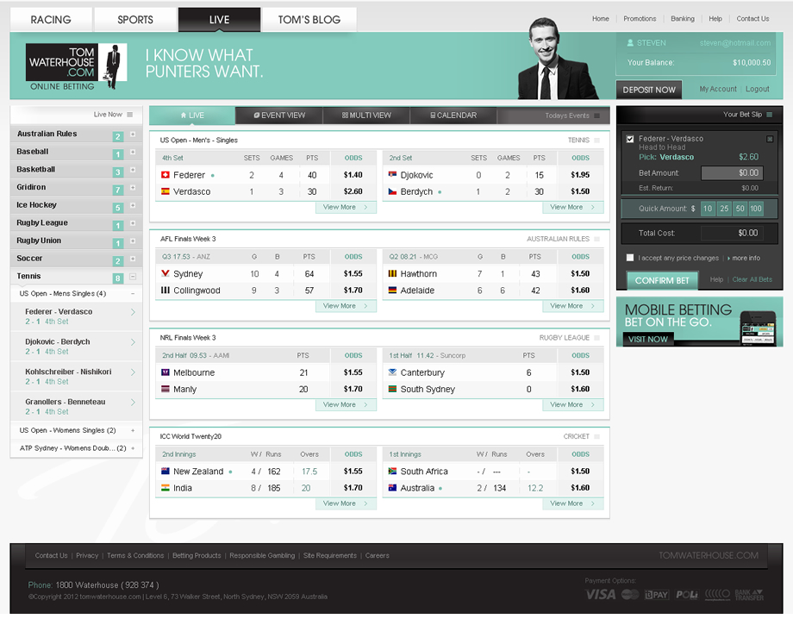Check 'I accept any price changes'
Screen dimensions: 793x625
coord(630,258)
